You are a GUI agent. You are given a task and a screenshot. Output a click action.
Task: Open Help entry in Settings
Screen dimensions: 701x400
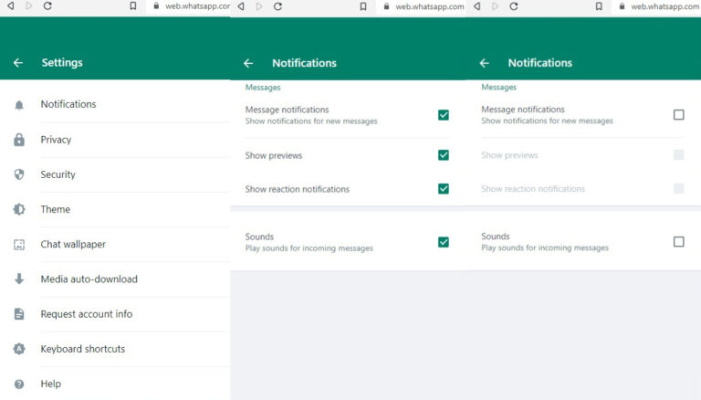click(115, 384)
